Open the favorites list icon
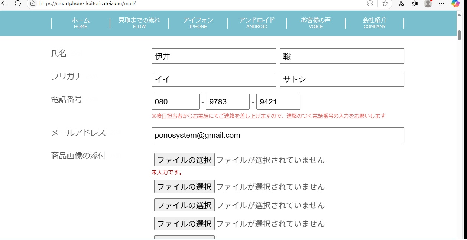The width and height of the screenshot is (467, 240). pyautogui.click(x=415, y=3)
